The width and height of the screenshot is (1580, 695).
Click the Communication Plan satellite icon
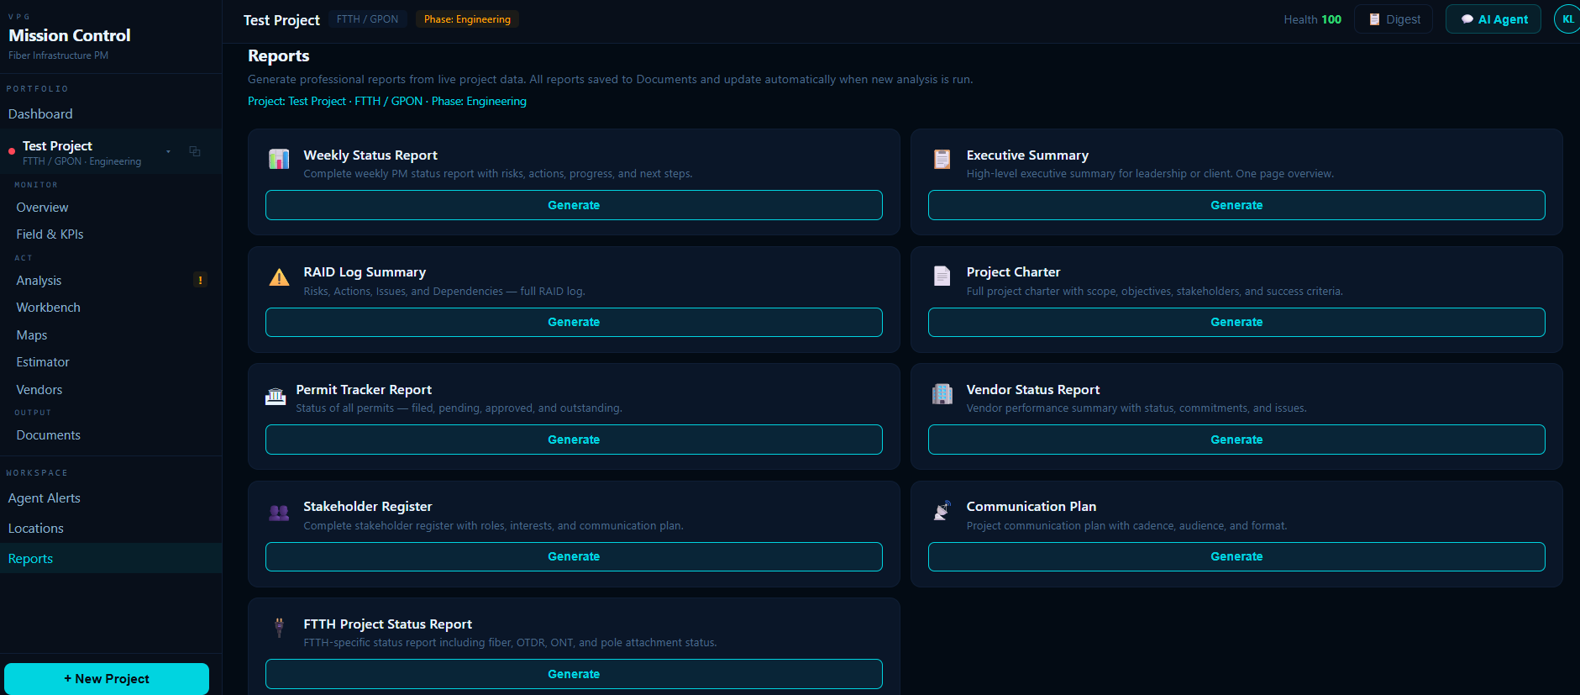pos(942,511)
